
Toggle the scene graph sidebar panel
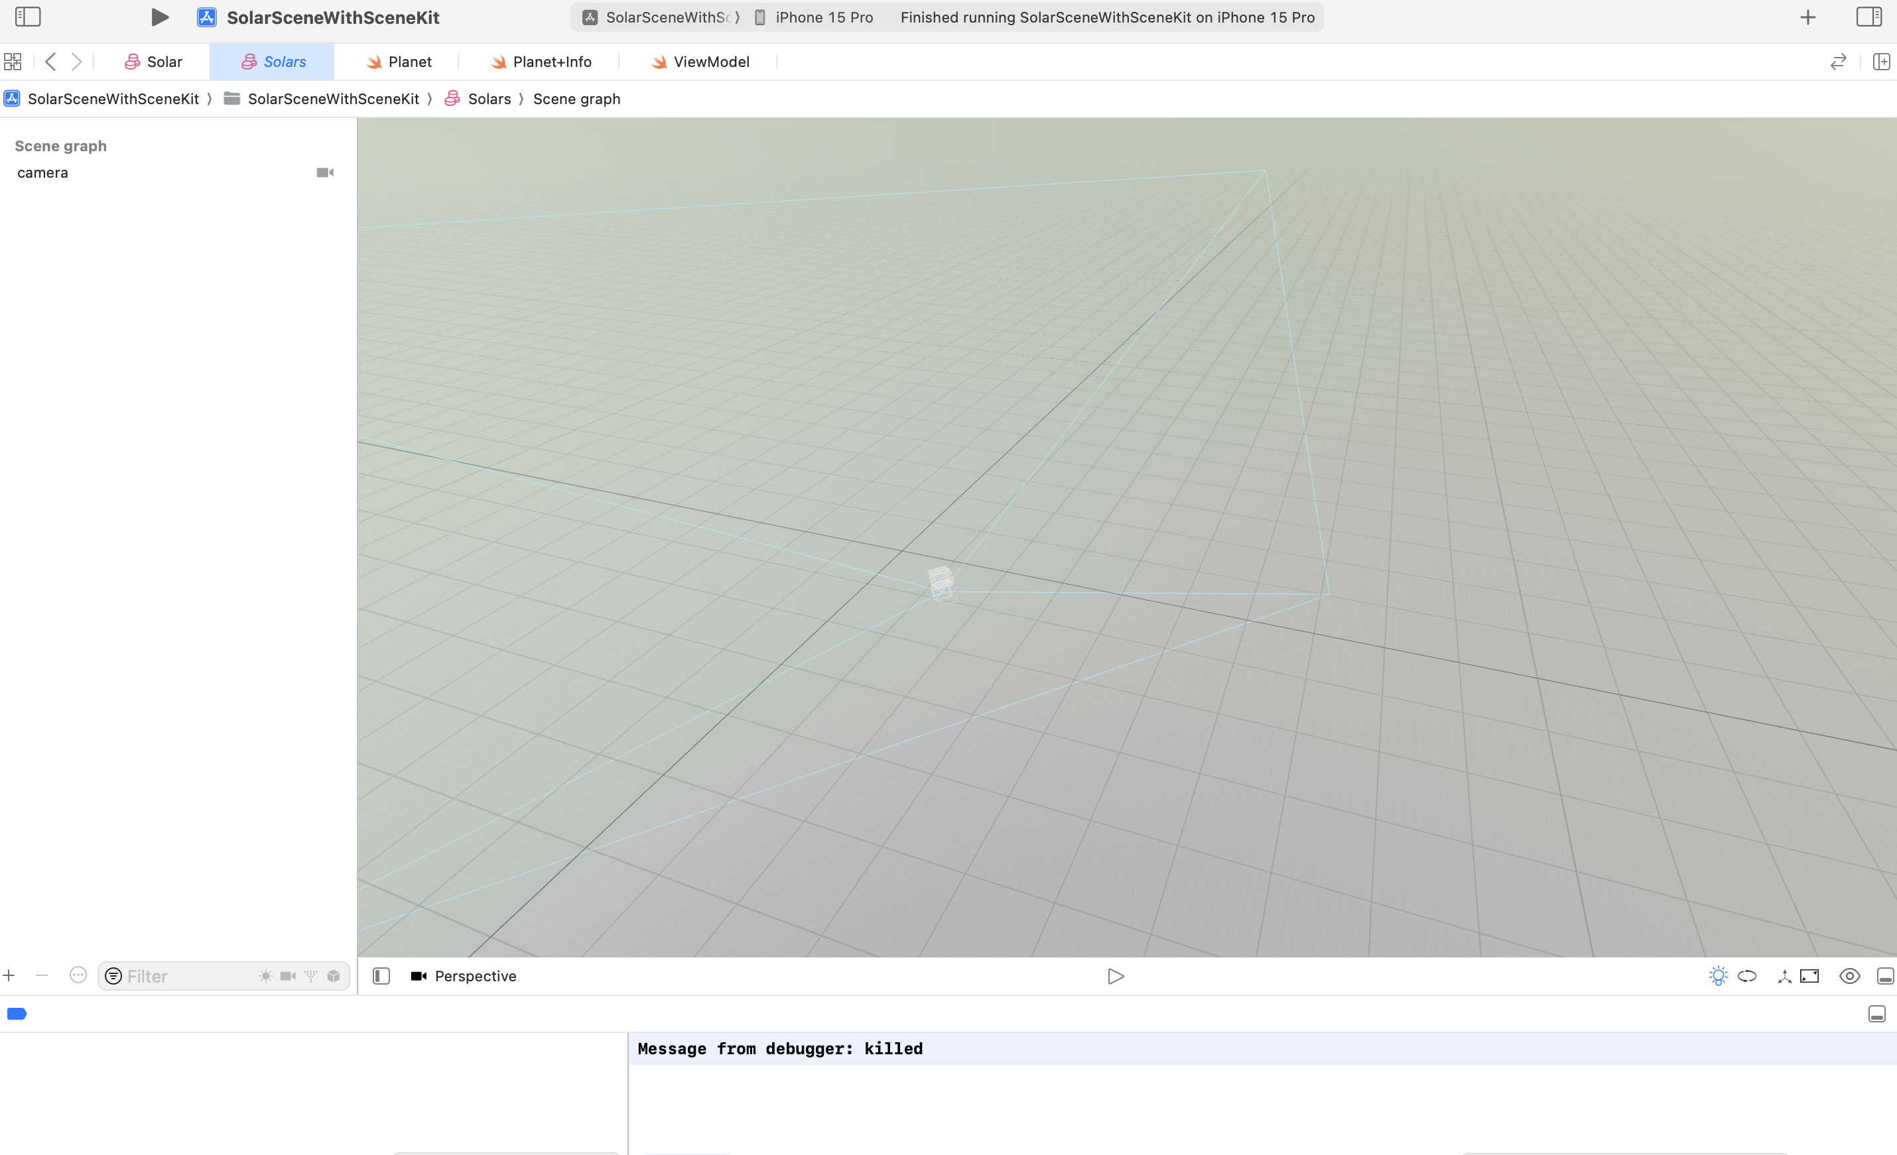coord(381,976)
